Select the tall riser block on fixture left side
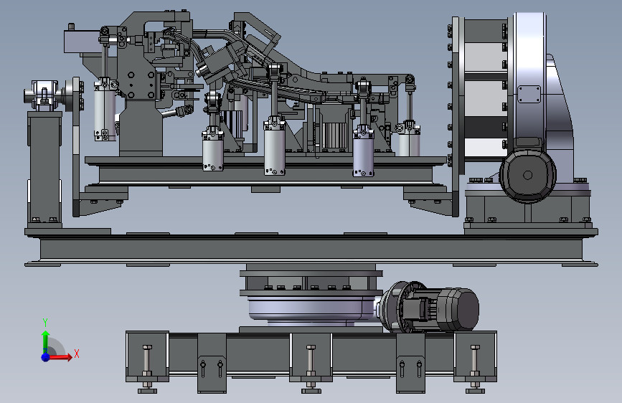 141,126
